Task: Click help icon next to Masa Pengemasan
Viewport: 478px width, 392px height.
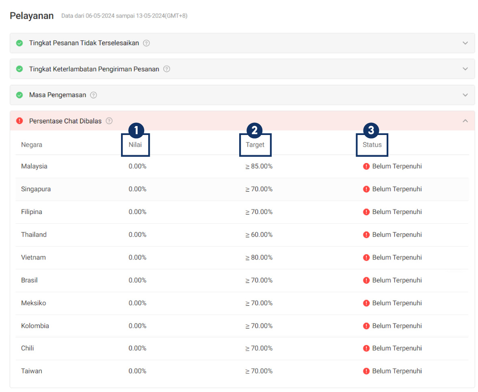Action: pyautogui.click(x=93, y=95)
